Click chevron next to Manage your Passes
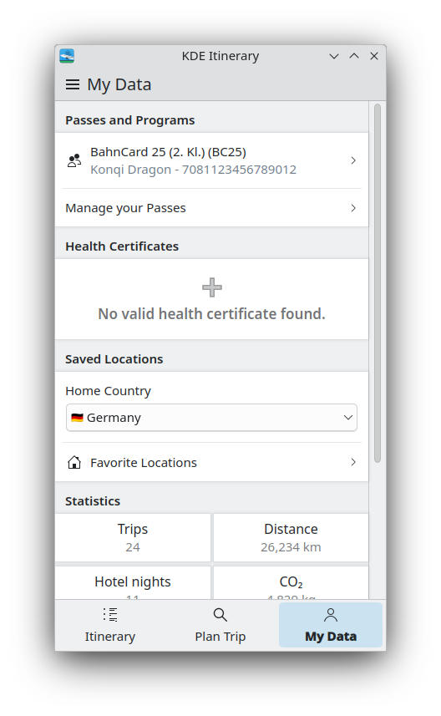441x716 pixels. point(353,208)
